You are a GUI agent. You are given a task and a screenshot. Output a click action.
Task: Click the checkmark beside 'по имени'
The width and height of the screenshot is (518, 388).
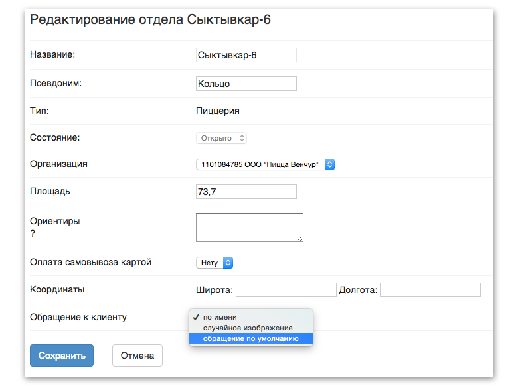(196, 317)
